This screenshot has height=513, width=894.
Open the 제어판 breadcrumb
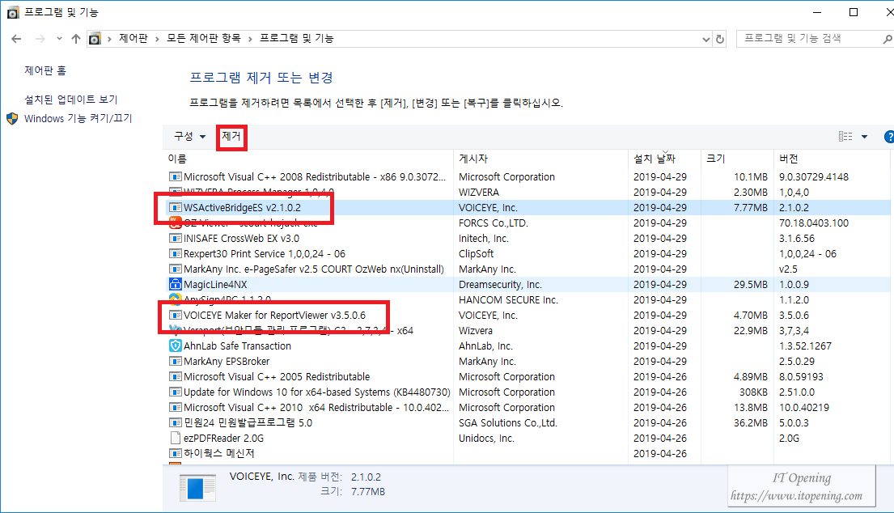(x=133, y=38)
